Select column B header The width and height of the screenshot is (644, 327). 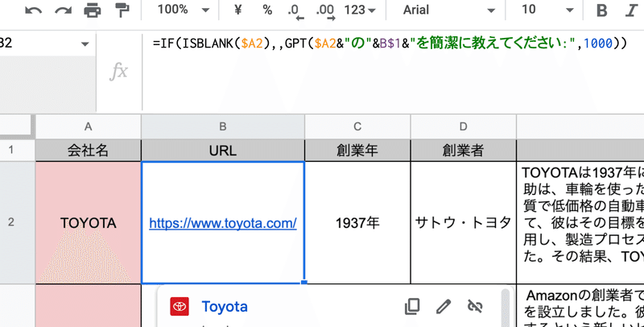[x=223, y=126]
